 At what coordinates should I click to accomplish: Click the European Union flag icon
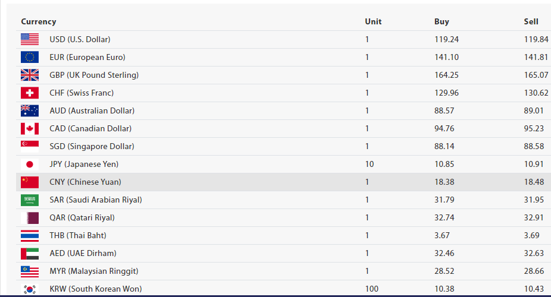30,57
